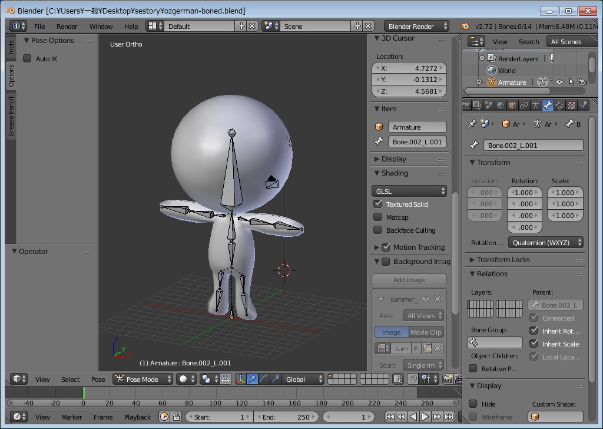Toggle the Motion Tracking checkbox
The width and height of the screenshot is (603, 429).
point(386,247)
